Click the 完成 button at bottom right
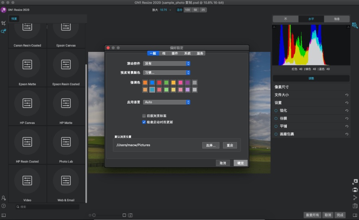The image size is (359, 220). (x=340, y=215)
